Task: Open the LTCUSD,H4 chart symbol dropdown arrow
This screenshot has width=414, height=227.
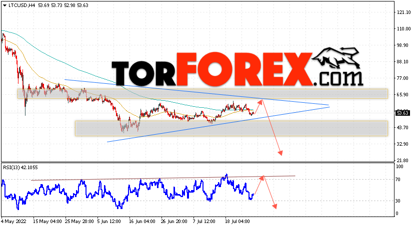Action: 4,5
